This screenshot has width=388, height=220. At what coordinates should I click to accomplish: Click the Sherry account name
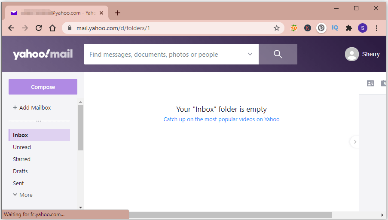(371, 54)
